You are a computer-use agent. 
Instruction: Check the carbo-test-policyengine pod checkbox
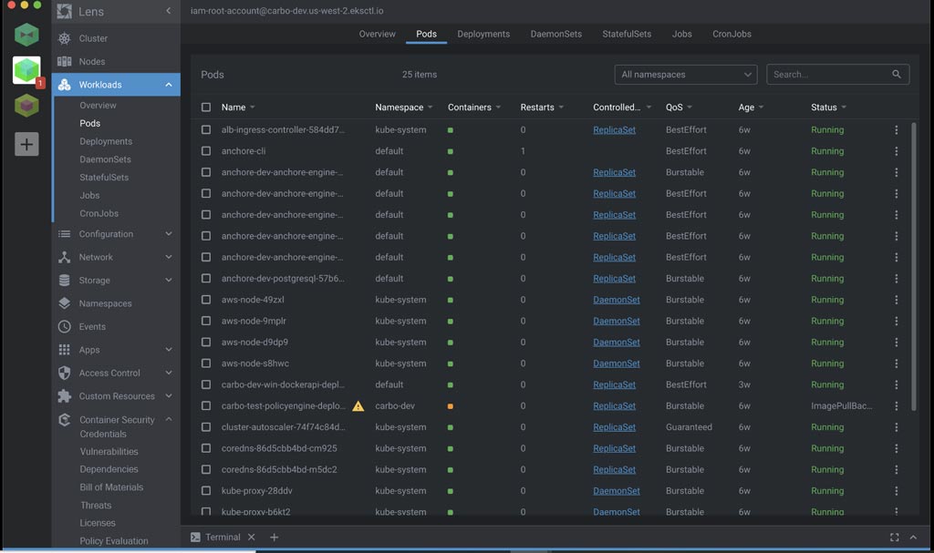tap(206, 406)
